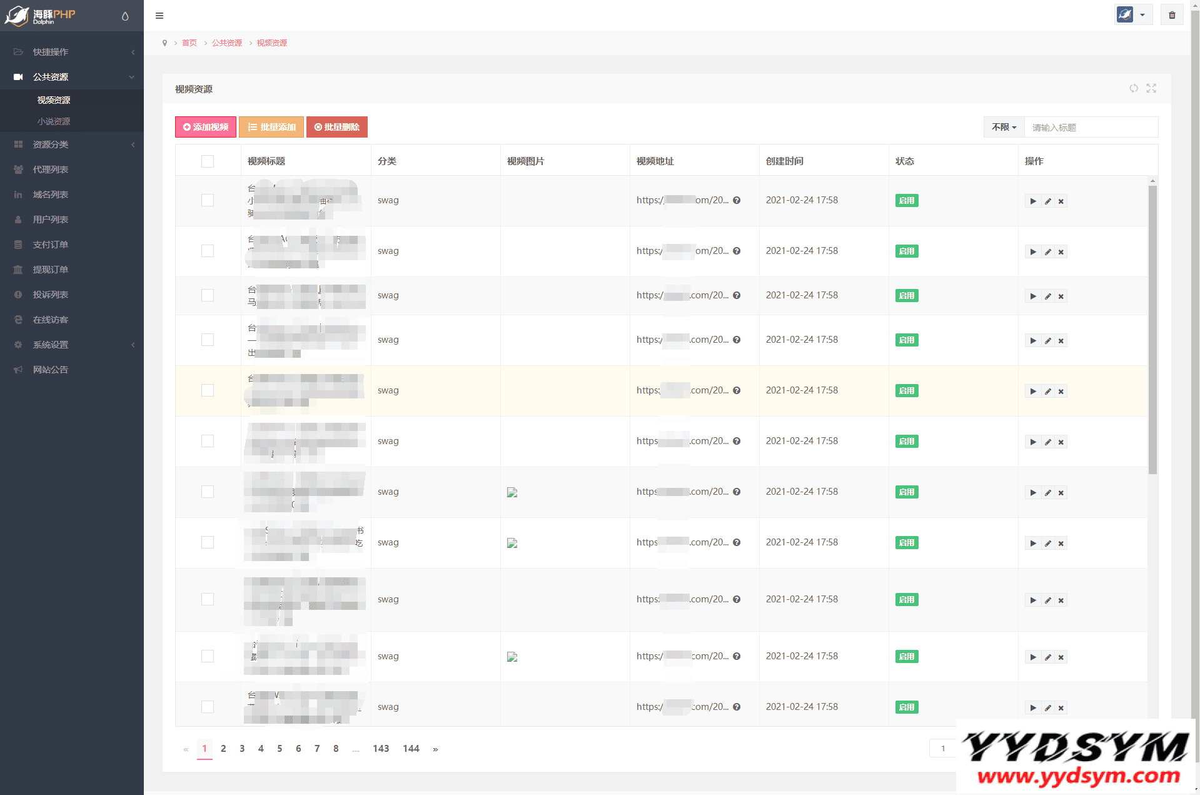Refresh the 视频资源 panel with the refresh icon
Viewport: 1200px width, 795px height.
point(1134,88)
